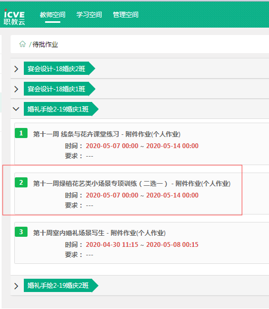Switch to the 学习空间 tab
Viewport: 269px width, 309px height.
point(89,14)
